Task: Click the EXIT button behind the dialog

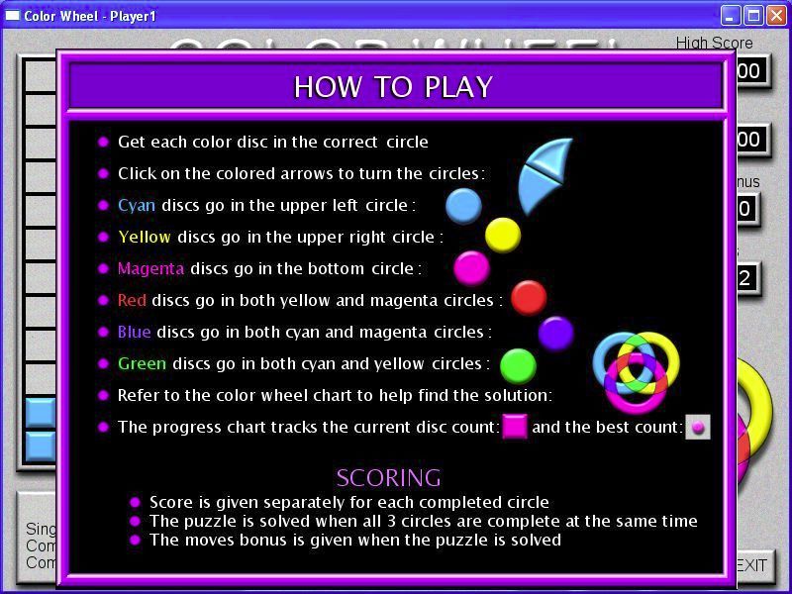Action: pyautogui.click(x=755, y=565)
